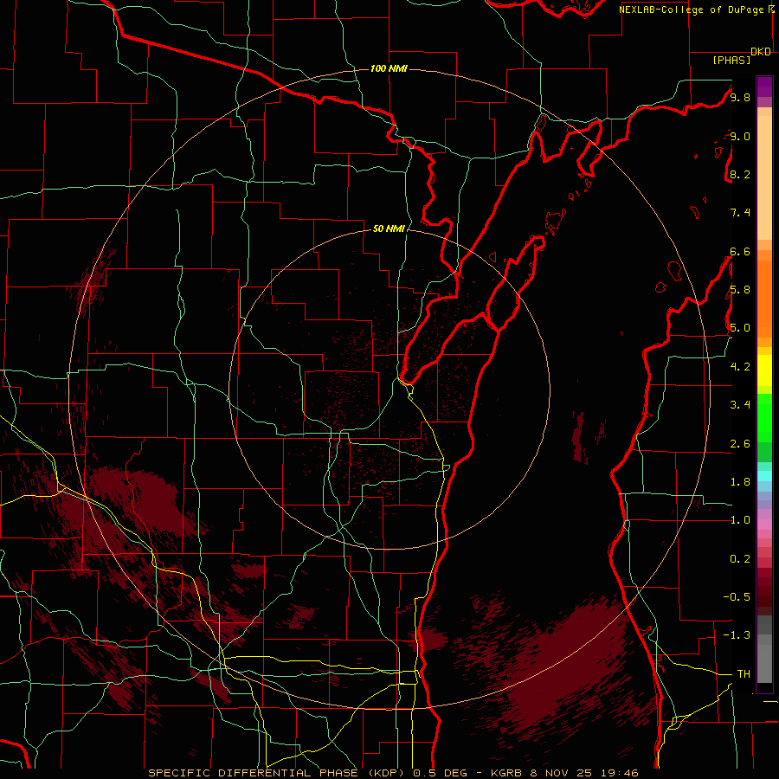
Task: Click the 1.8 value on the color scale
Action: 740,482
